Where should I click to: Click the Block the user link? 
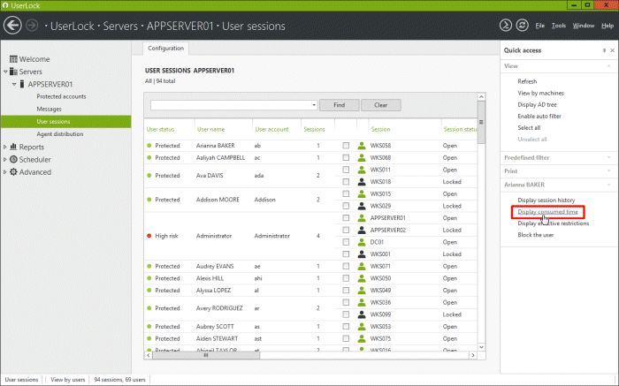tap(536, 235)
